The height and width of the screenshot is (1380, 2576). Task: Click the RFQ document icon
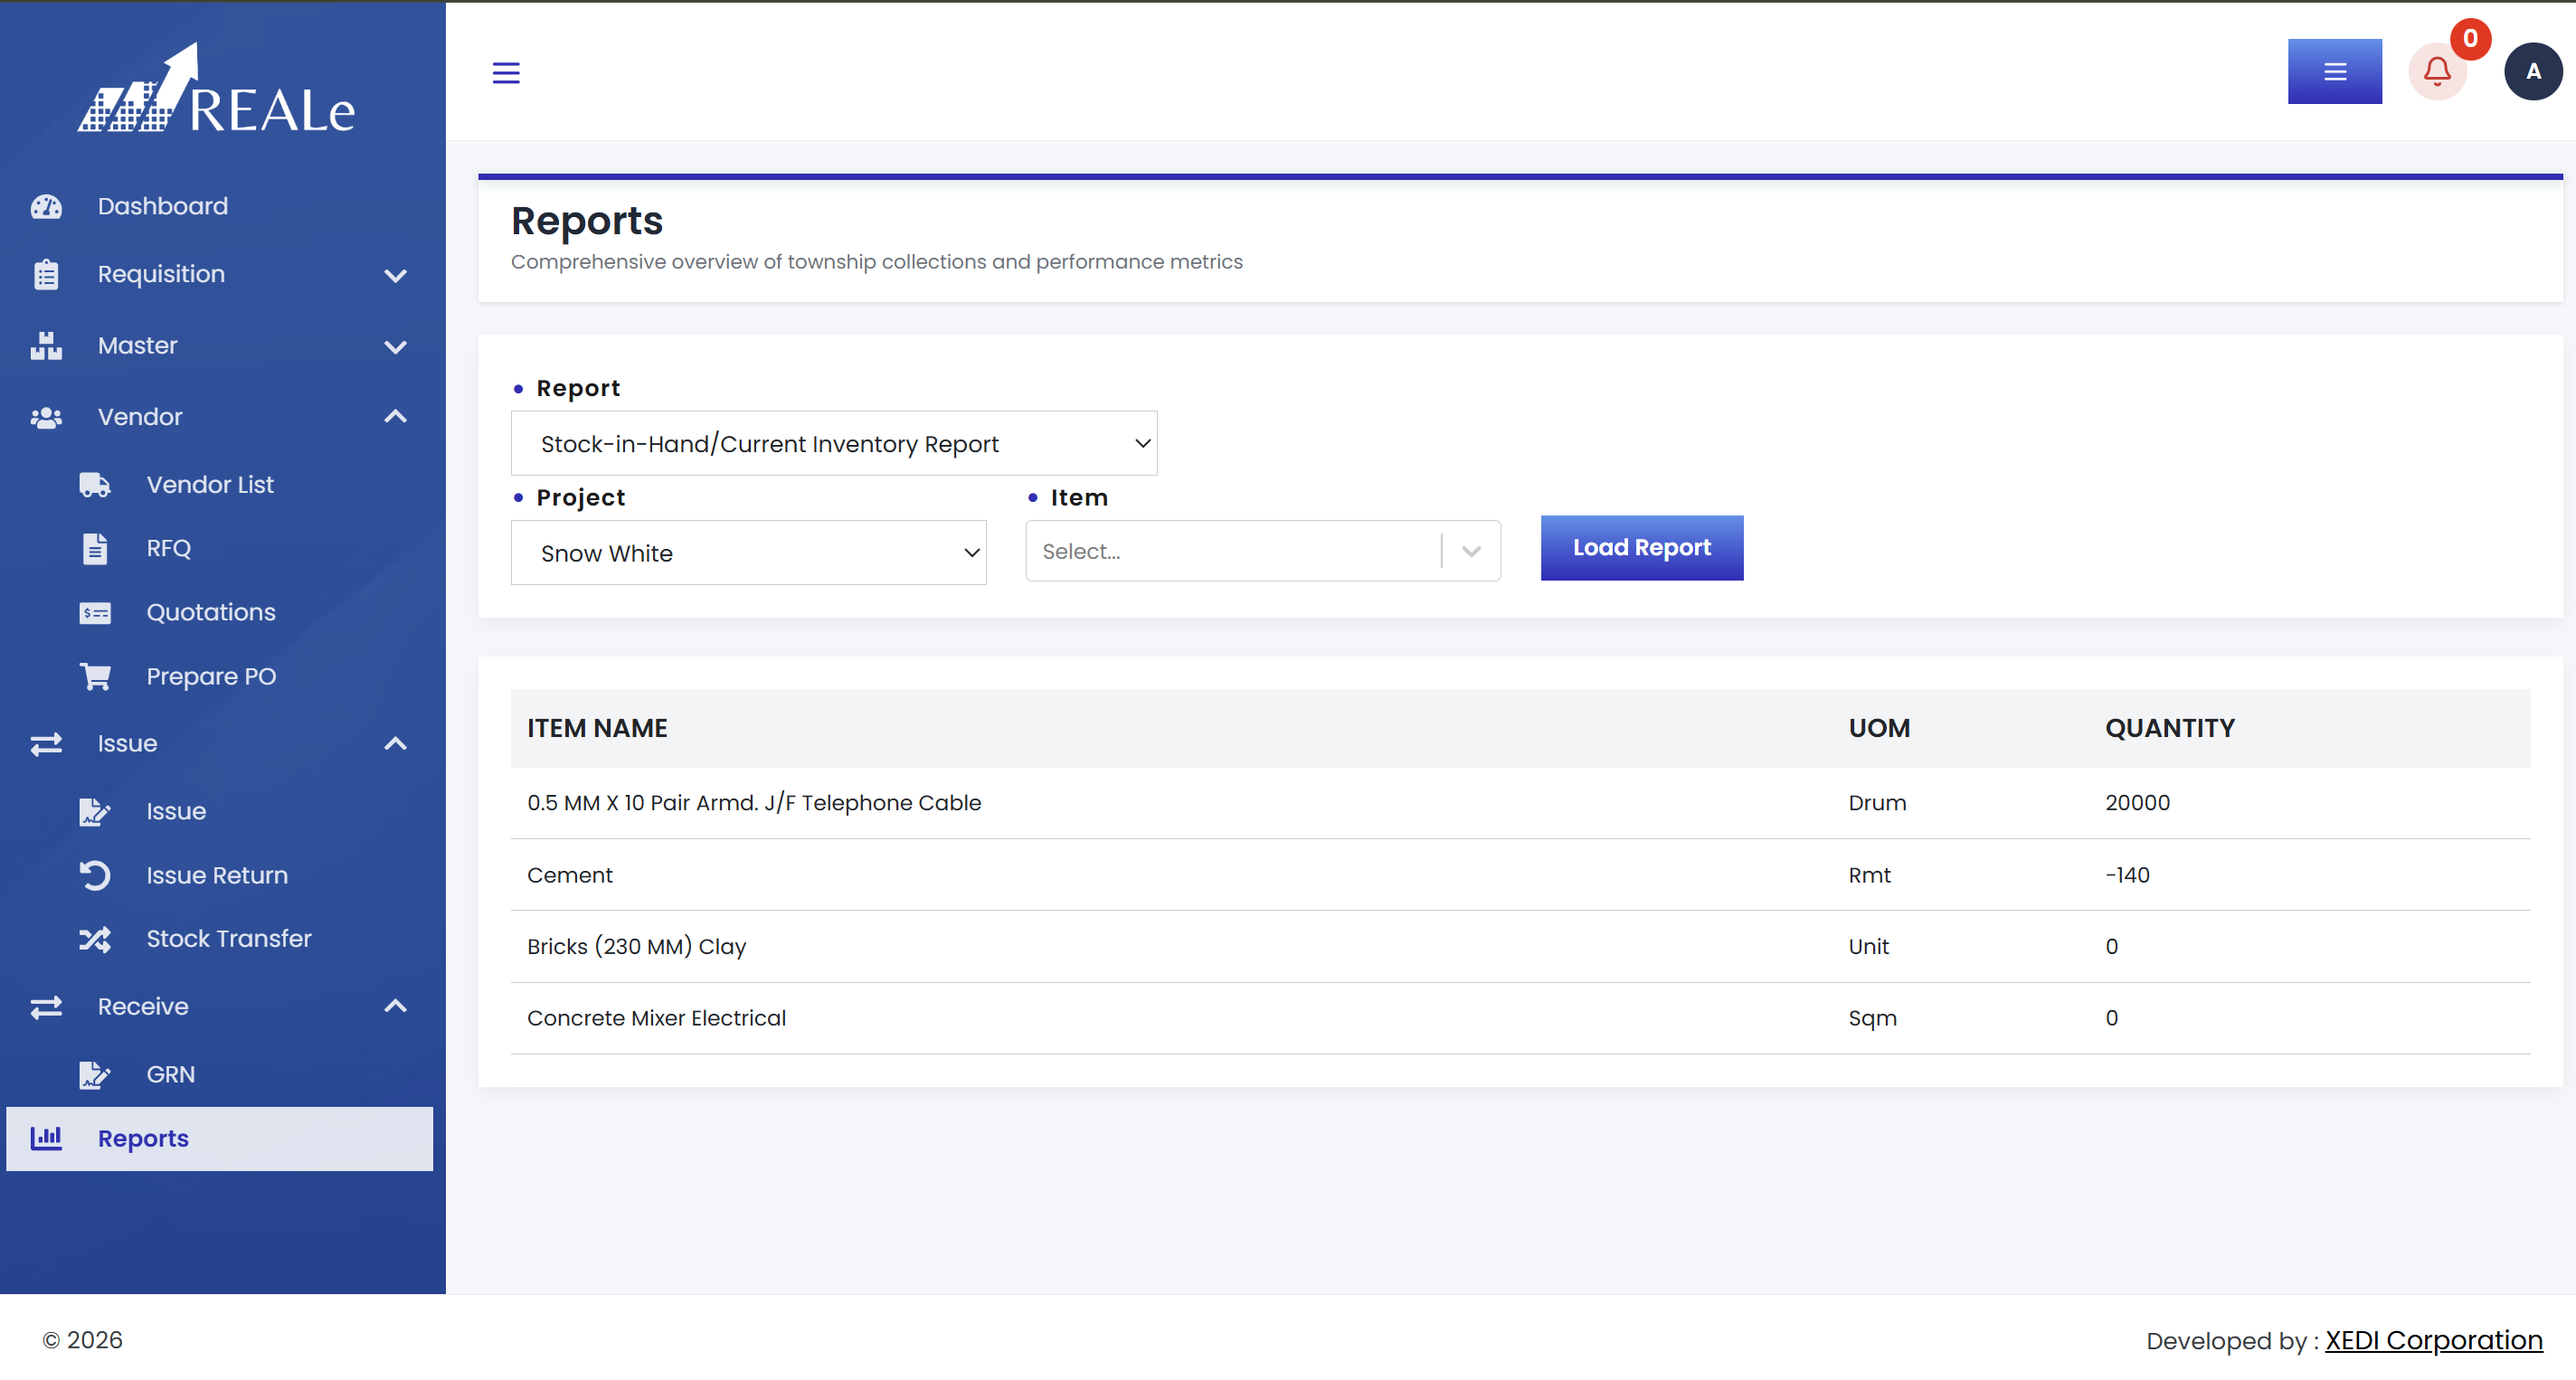(x=95, y=548)
